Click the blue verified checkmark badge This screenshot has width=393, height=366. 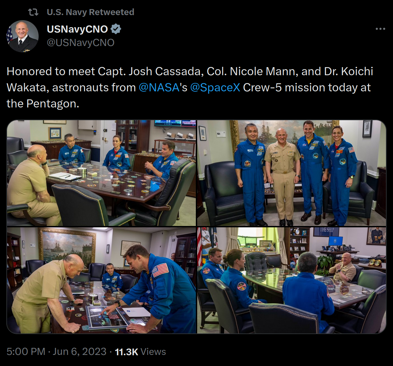(x=116, y=29)
